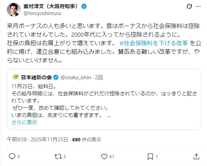Like the post with the heart
207x166 pixels.
click(x=105, y=156)
